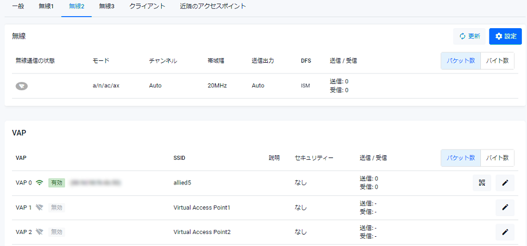Switch radio stats to バイト数
The height and width of the screenshot is (246, 527).
tap(498, 60)
